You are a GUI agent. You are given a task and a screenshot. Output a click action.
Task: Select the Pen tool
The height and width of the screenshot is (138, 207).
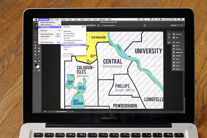[35, 55]
